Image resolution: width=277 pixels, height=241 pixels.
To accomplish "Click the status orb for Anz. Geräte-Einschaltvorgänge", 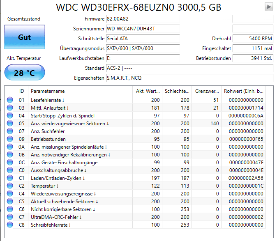I will tap(10, 162).
